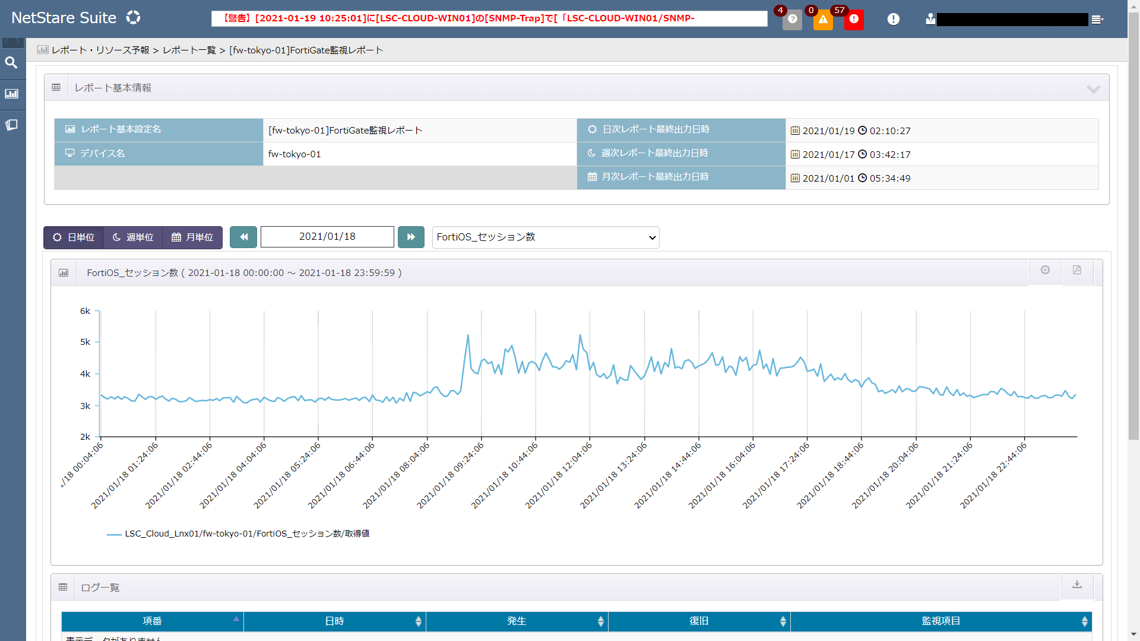Select monthly report time 2021/01/01 05:34:49

851,178
